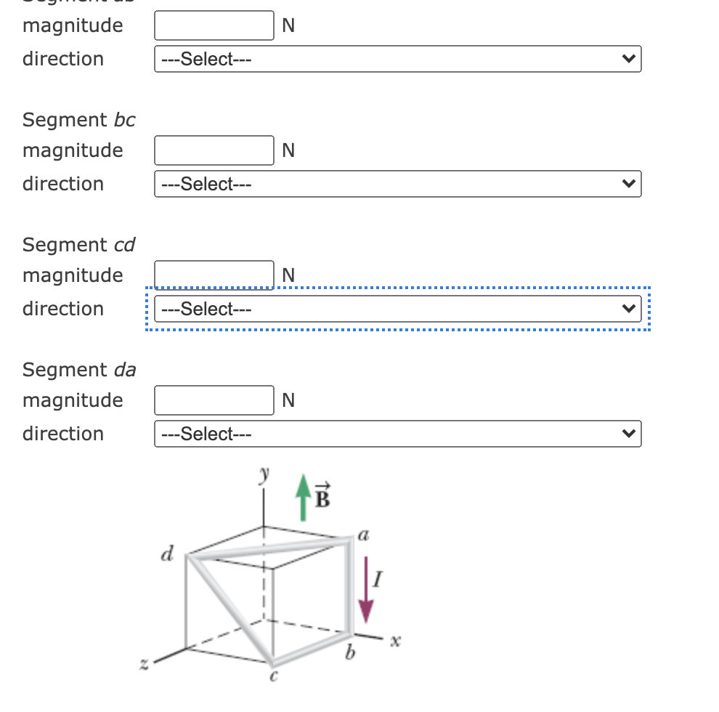Click the Segment bc magnitude input field
The height and width of the screenshot is (712, 719).
214,150
